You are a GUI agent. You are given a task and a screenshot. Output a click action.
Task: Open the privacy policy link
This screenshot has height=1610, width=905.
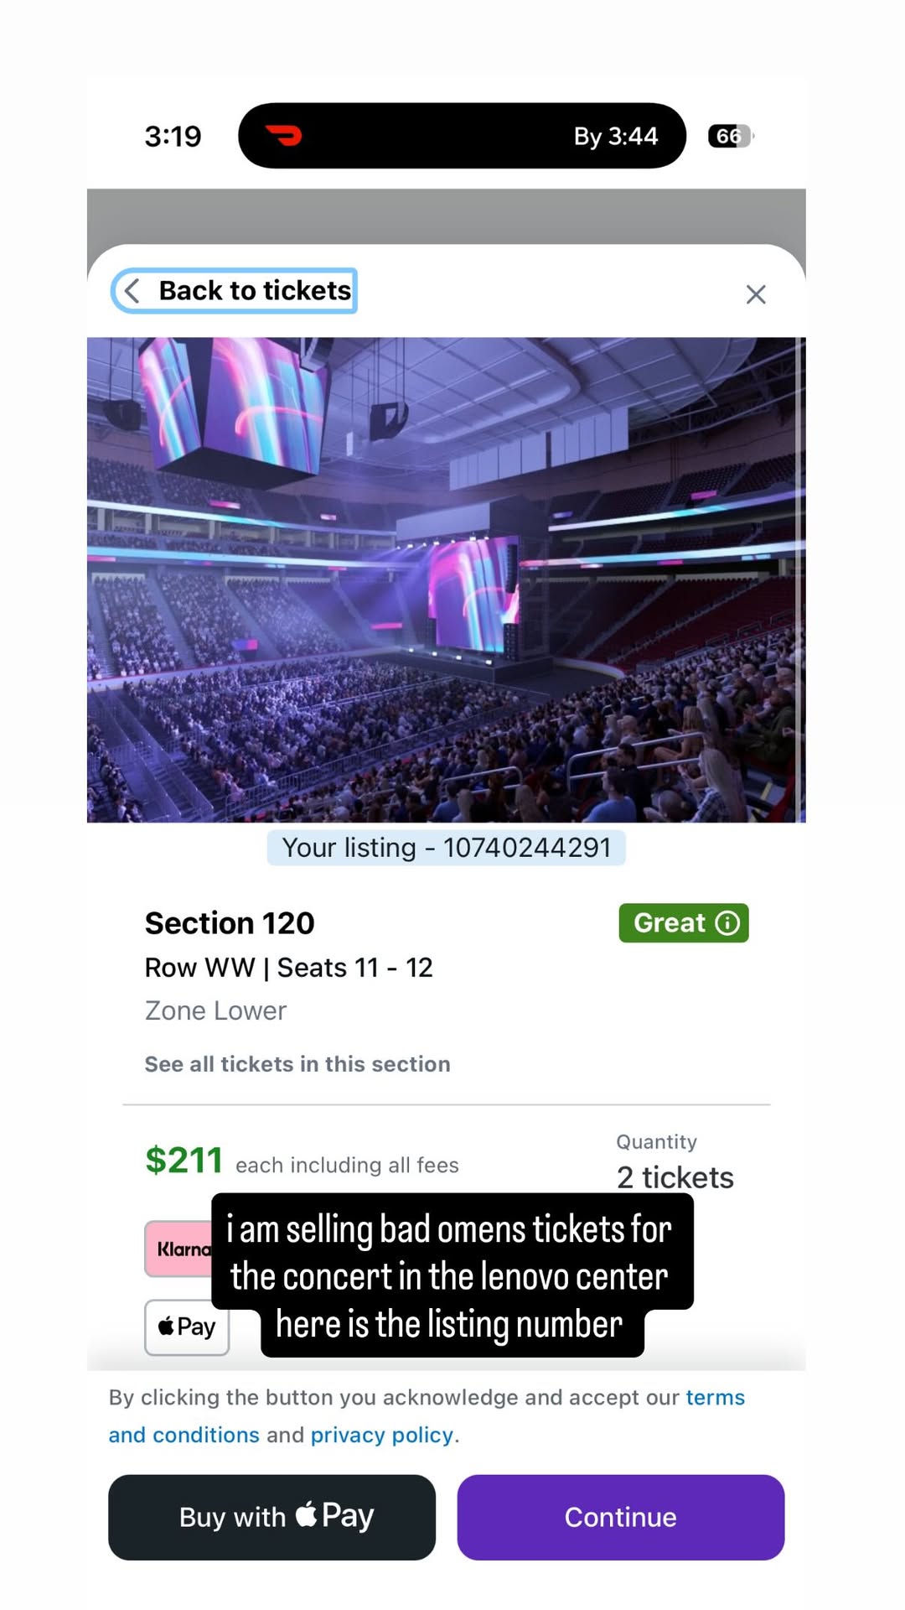pos(382,1435)
